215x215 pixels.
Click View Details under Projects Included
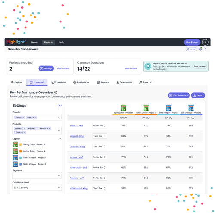coord(63,68)
